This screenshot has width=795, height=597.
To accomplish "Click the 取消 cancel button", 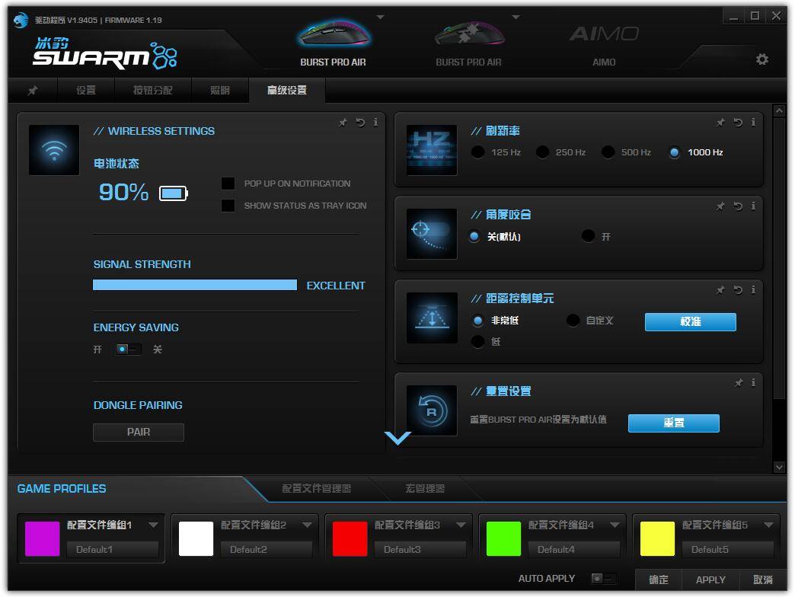I will [763, 579].
